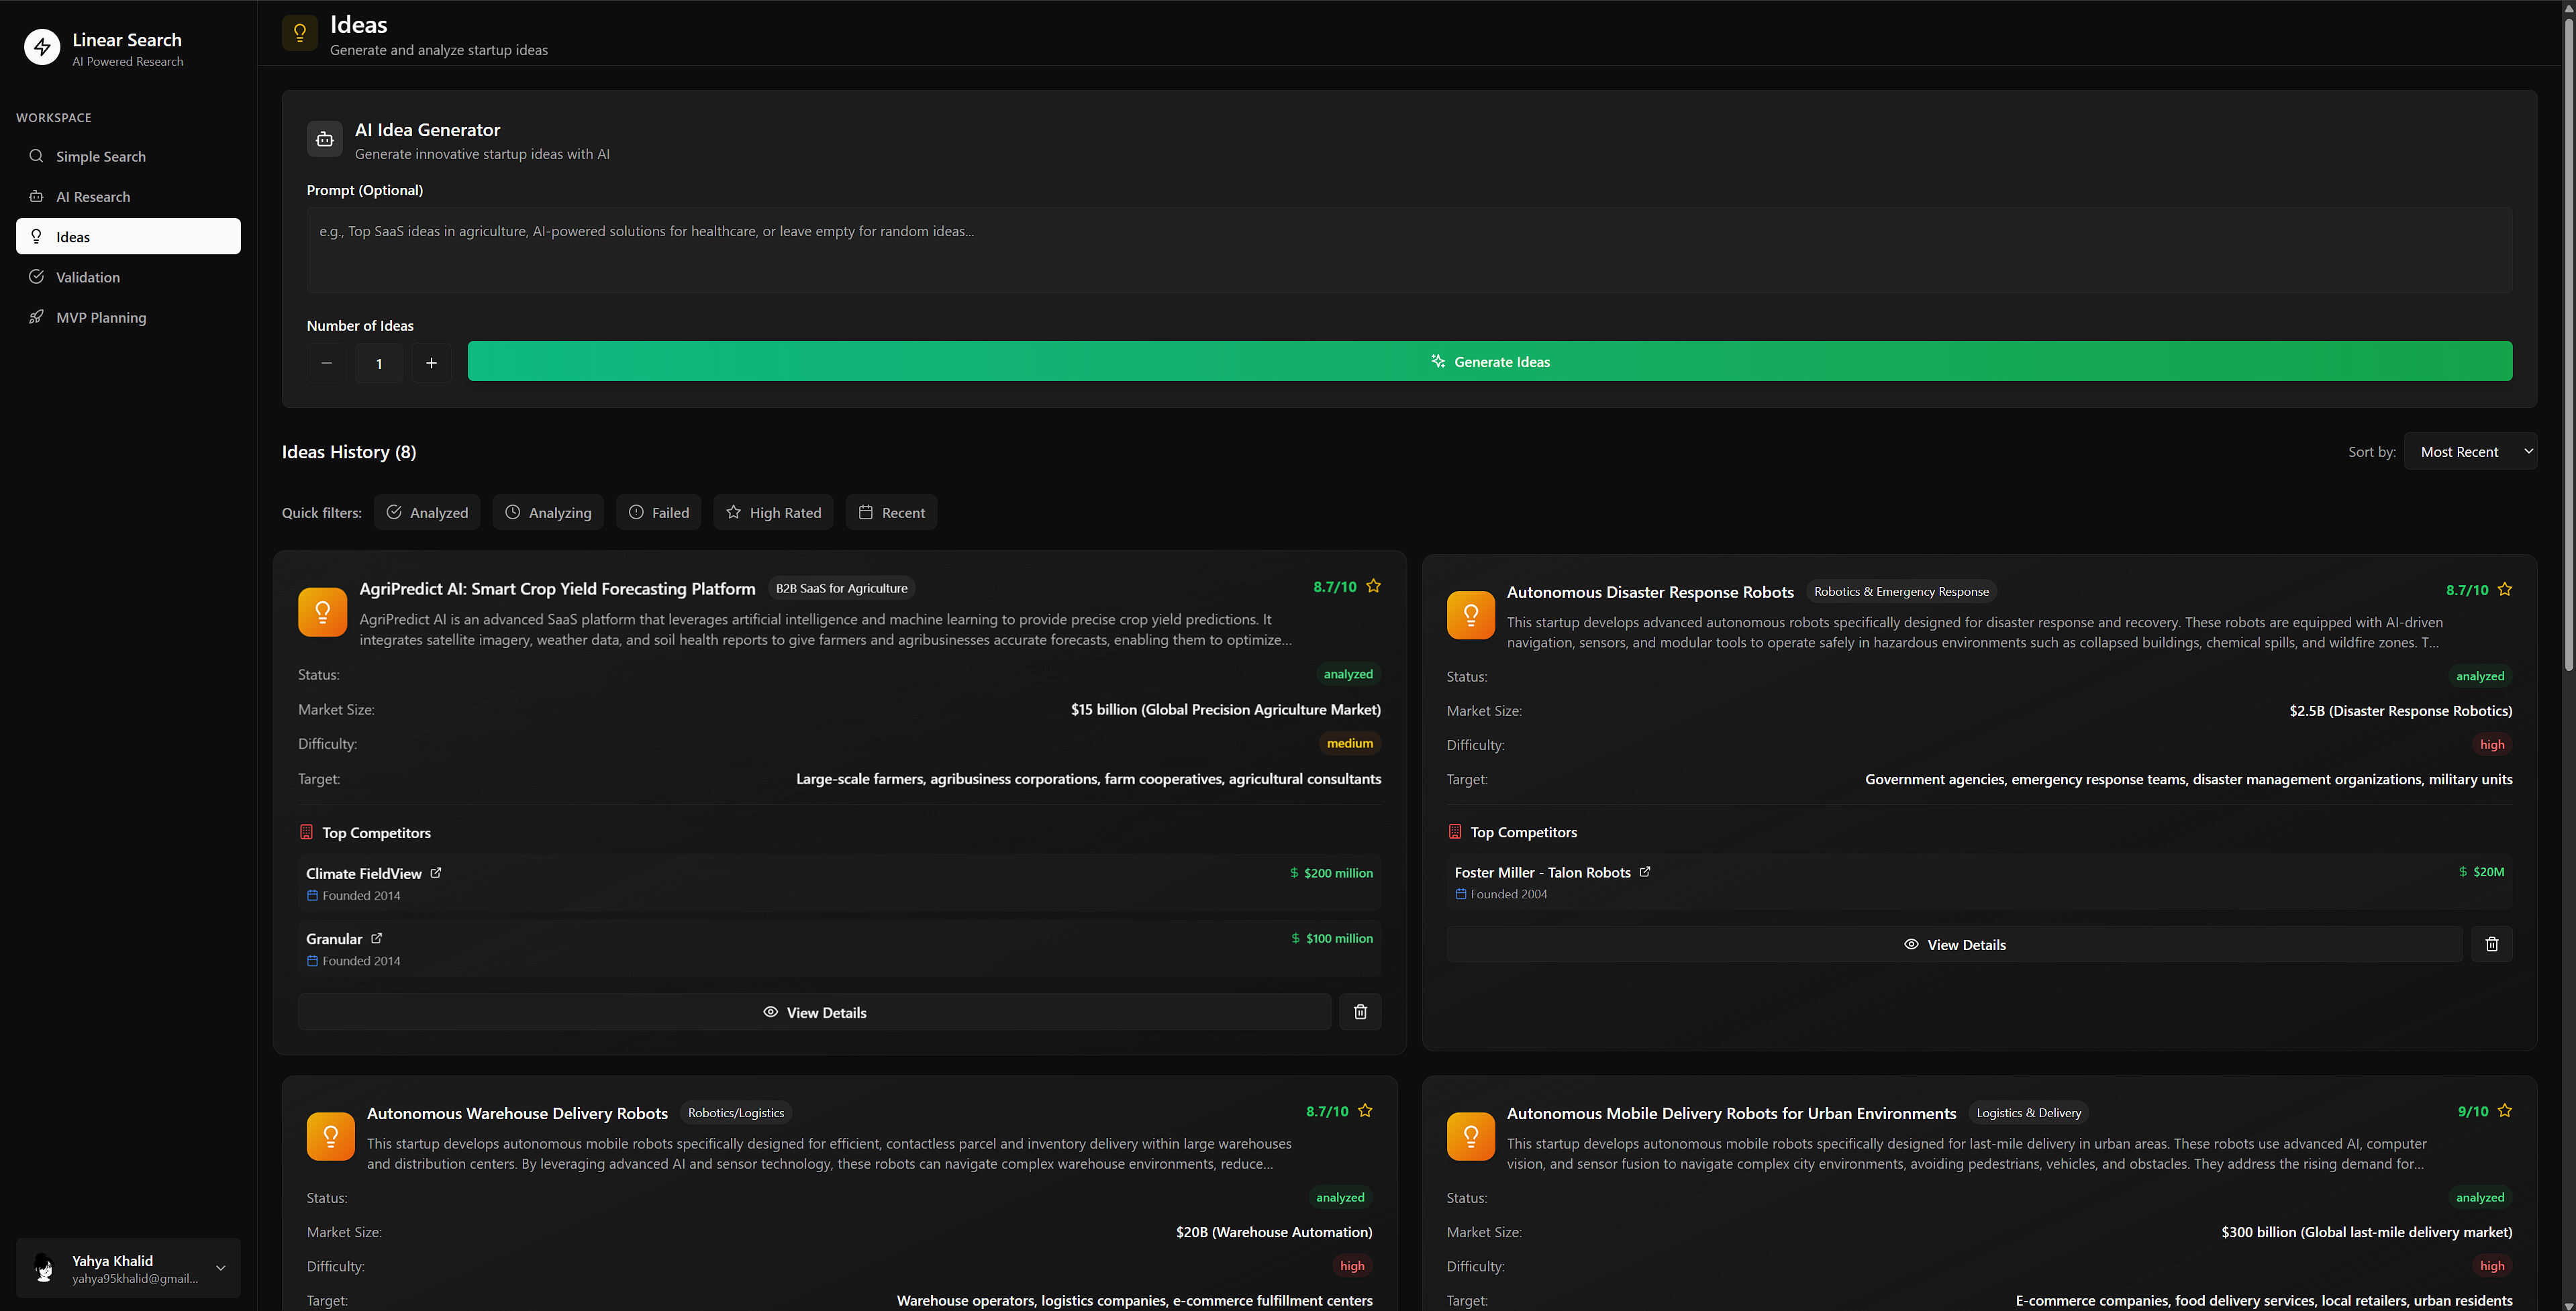2576x1311 pixels.
Task: Click the minus icon to decrease ideas
Action: [x=327, y=363]
